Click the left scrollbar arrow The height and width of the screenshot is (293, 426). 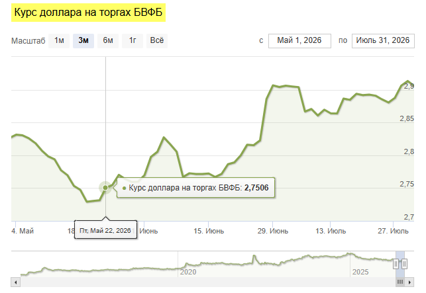click(16, 282)
